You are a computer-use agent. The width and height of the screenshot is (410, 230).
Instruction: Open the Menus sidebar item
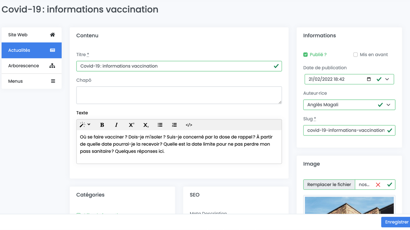31,81
